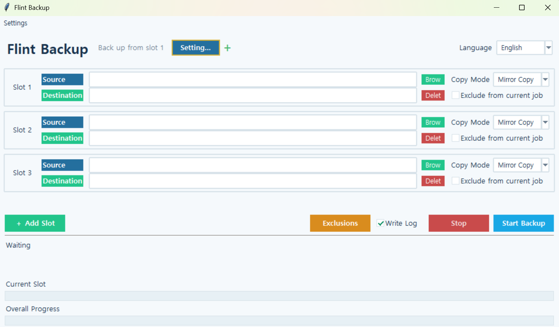The image size is (559, 327).
Task: Expand Copy Mode dropdown for Slot 2
Action: click(x=545, y=122)
